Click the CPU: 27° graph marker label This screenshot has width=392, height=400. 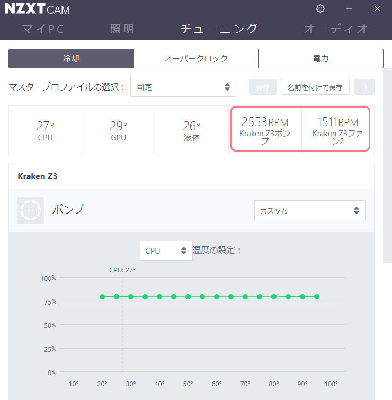[122, 270]
